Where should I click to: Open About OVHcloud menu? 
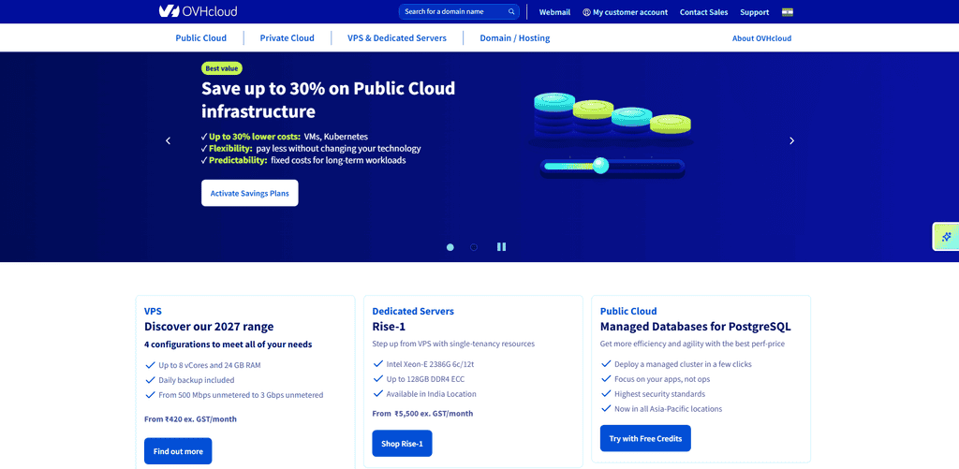click(x=761, y=37)
